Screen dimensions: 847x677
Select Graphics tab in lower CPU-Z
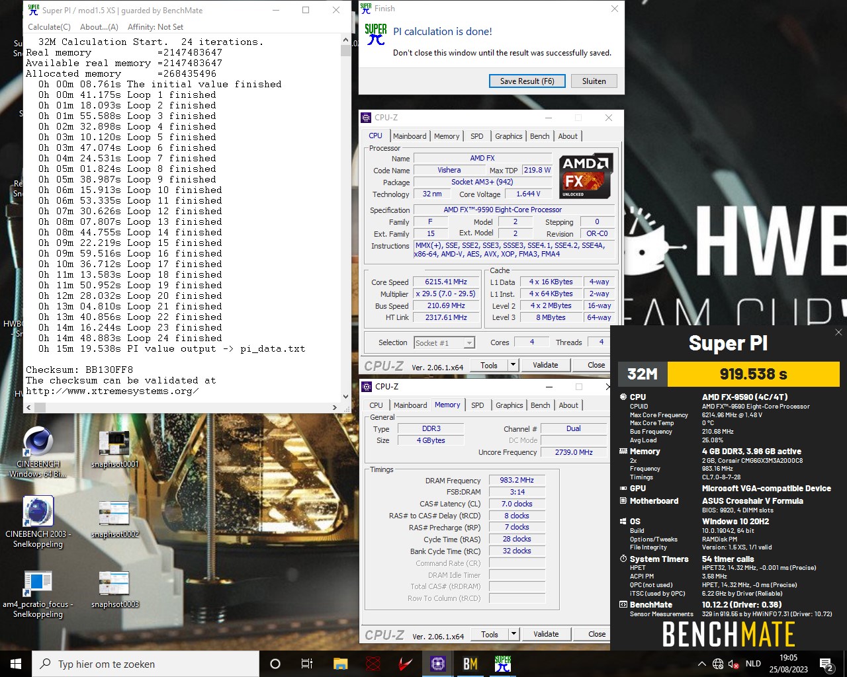[x=509, y=405]
